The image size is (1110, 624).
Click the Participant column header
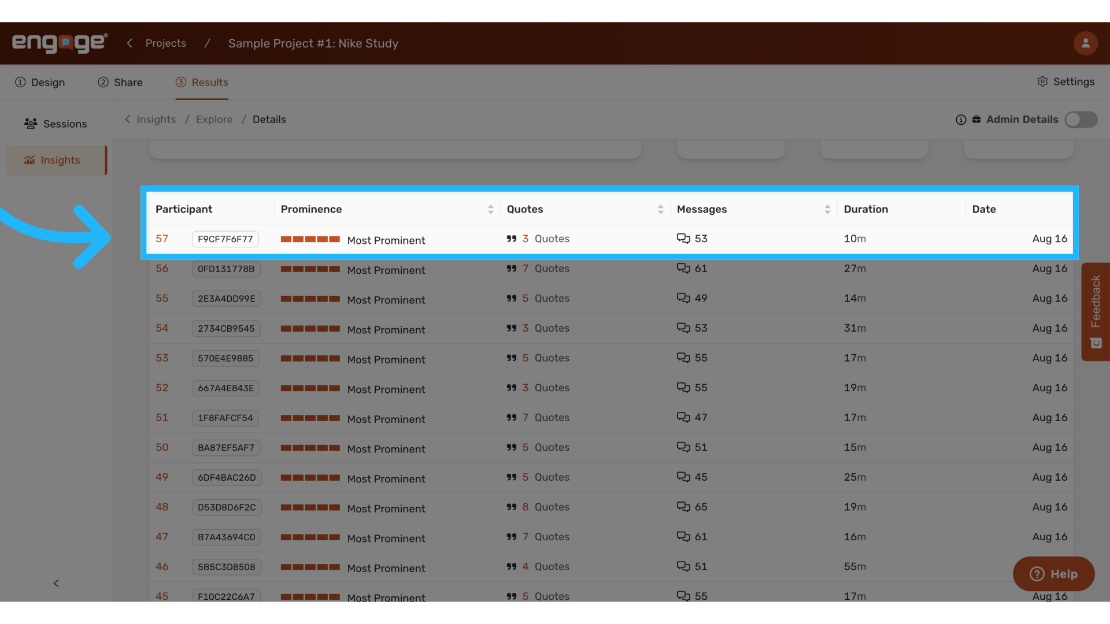pyautogui.click(x=184, y=209)
